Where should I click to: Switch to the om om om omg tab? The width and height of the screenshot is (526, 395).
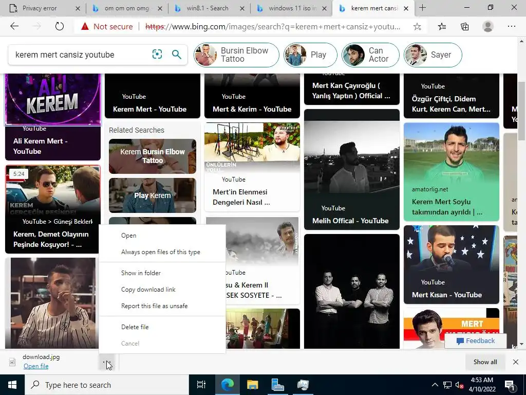127,8
